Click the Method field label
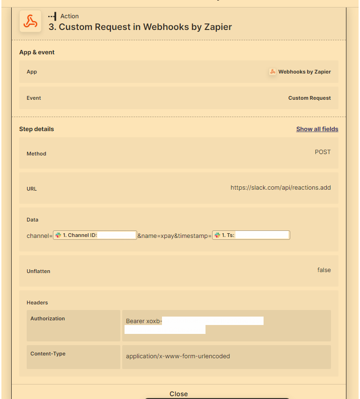 [37, 154]
